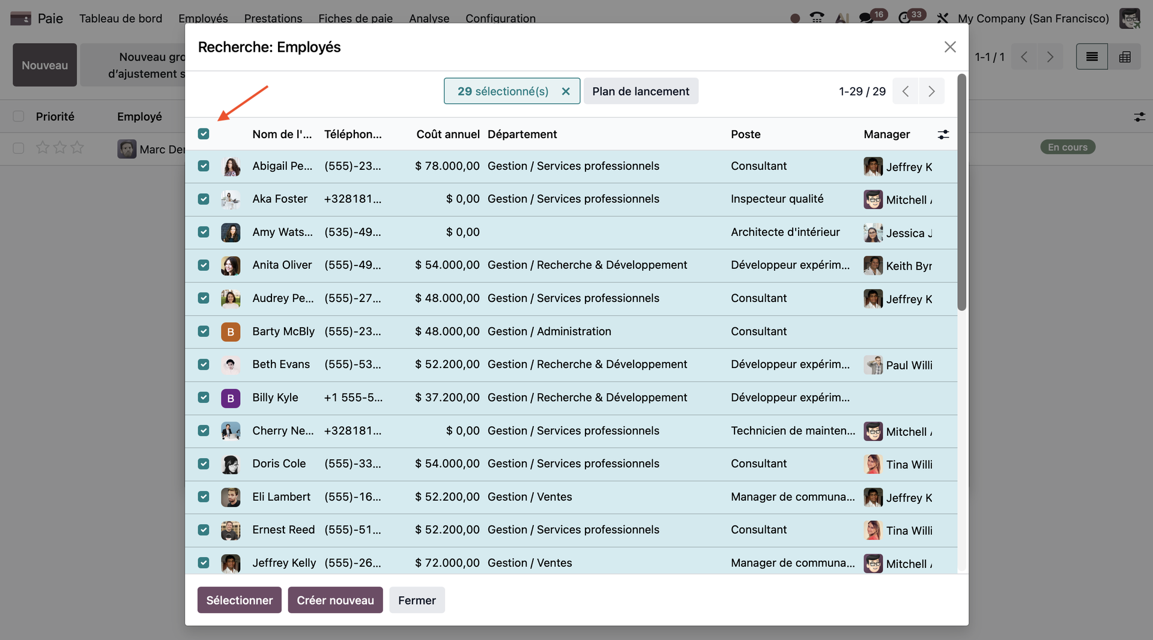Open user avatar menu in top bar
Viewport: 1153px width, 640px height.
click(1130, 18)
